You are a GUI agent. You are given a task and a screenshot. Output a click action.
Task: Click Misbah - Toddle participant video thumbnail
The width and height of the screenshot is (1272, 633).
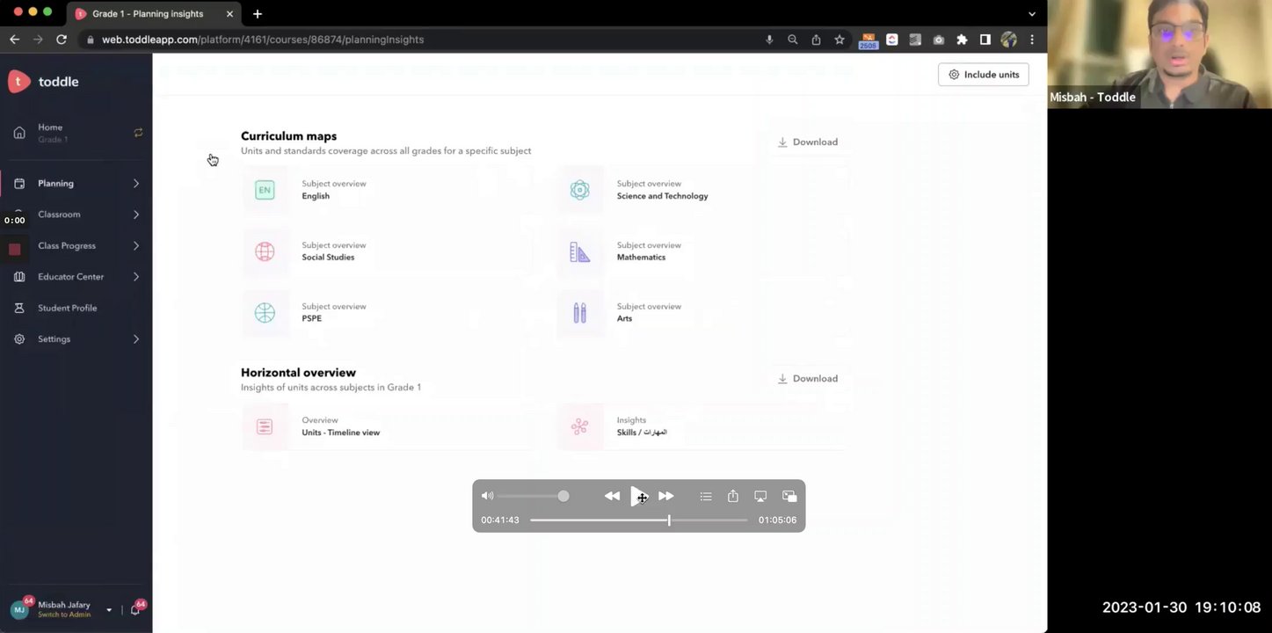(x=1159, y=54)
